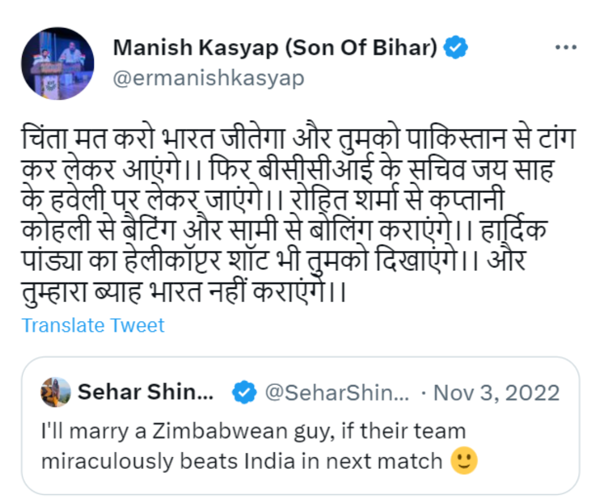Click Sehar Shin's small avatar in quoted tweet

coord(56,392)
